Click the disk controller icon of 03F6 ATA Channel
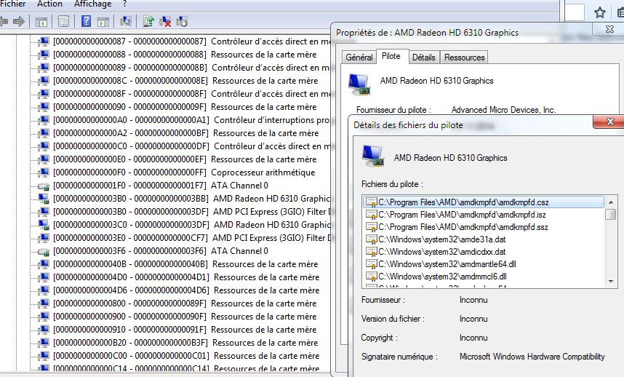624x377 pixels. [x=43, y=252]
